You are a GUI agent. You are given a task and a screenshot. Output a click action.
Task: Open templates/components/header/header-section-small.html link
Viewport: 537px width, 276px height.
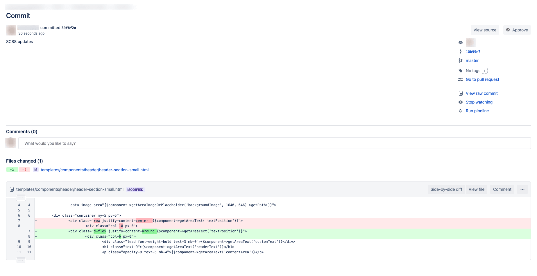tap(94, 170)
